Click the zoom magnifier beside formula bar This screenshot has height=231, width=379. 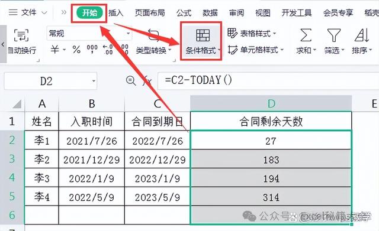131,81
